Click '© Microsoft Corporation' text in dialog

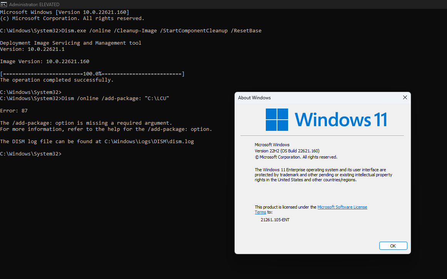pyautogui.click(x=296, y=157)
